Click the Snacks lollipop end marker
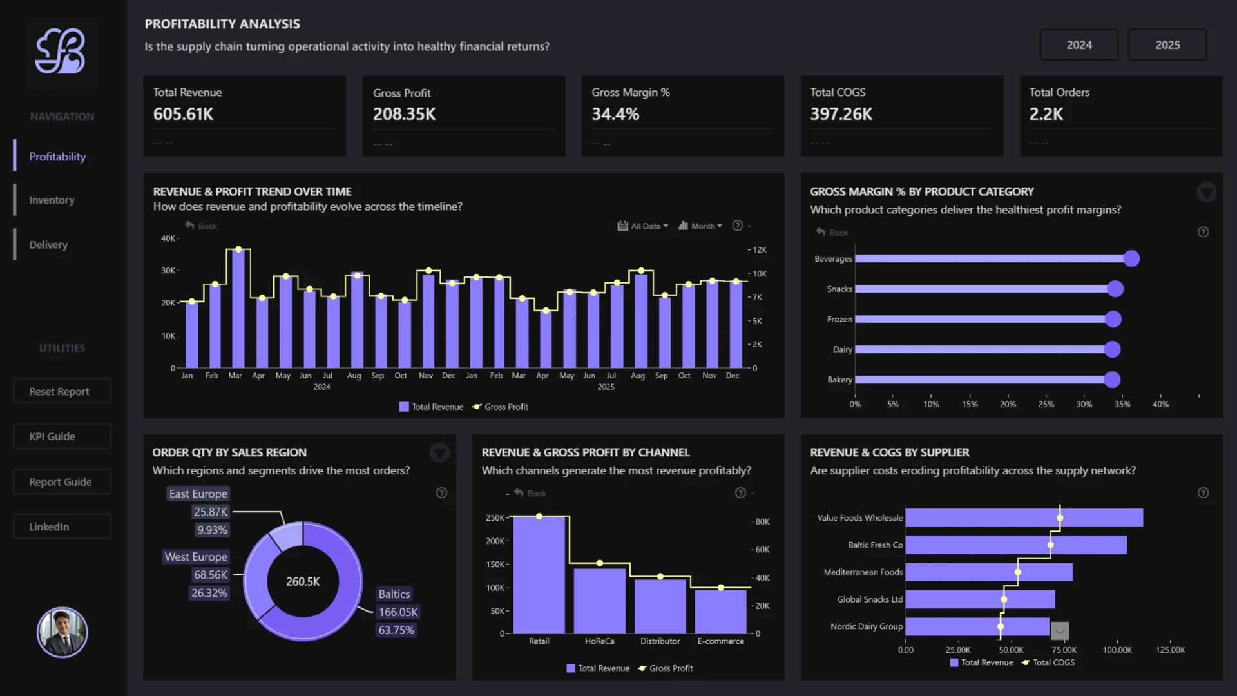This screenshot has height=696, width=1237. click(x=1115, y=289)
